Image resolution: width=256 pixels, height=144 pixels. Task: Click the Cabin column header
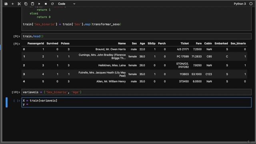tap(208, 44)
